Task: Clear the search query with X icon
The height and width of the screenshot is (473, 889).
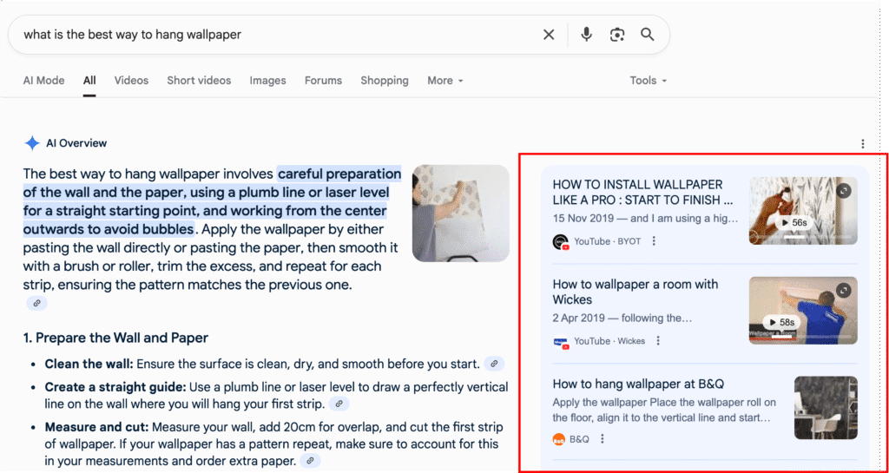Action: [549, 35]
